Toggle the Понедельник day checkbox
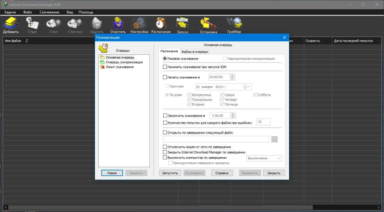The image size is (384, 212). (x=189, y=100)
